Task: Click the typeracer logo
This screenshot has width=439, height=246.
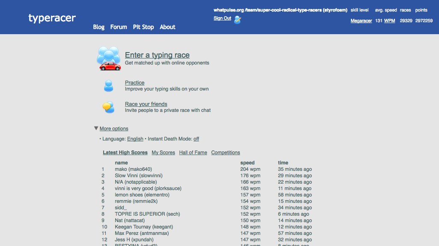Action: click(x=51, y=18)
